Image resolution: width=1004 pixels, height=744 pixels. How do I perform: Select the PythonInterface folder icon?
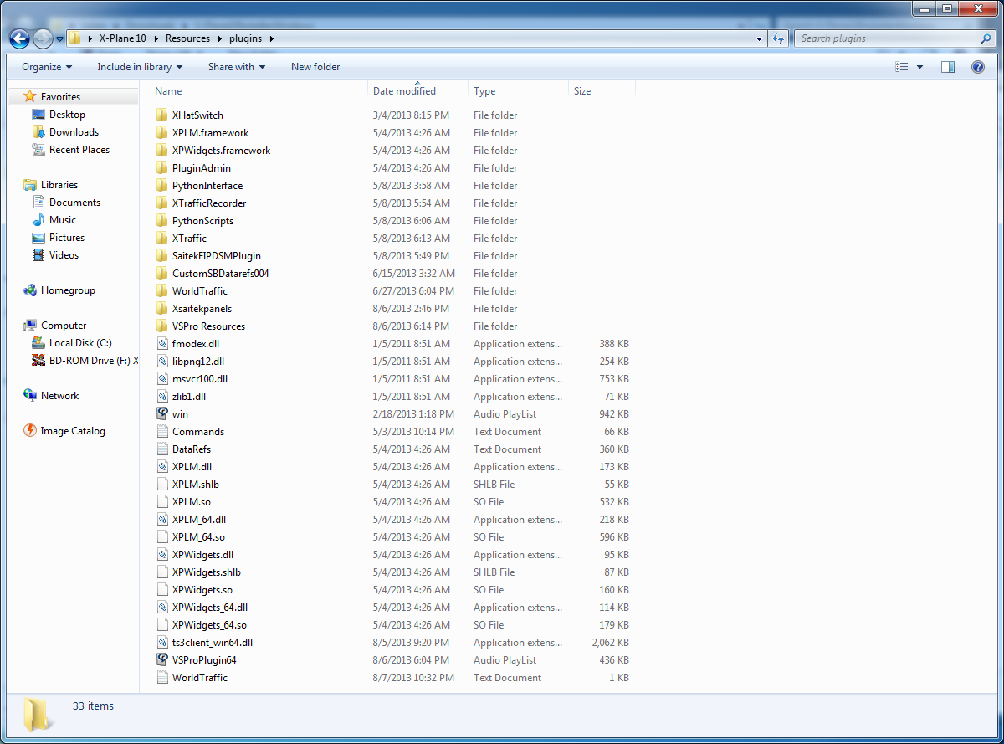pyautogui.click(x=162, y=186)
